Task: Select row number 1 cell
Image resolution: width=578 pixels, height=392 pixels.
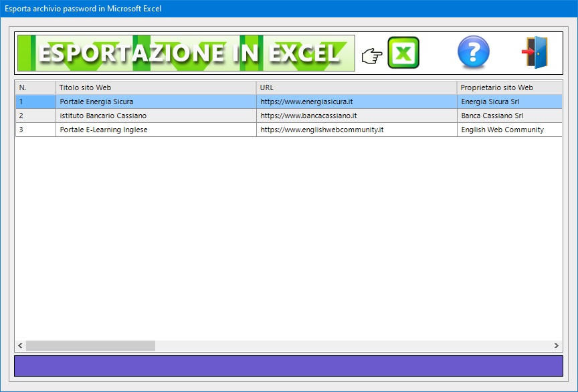Action: pos(35,102)
